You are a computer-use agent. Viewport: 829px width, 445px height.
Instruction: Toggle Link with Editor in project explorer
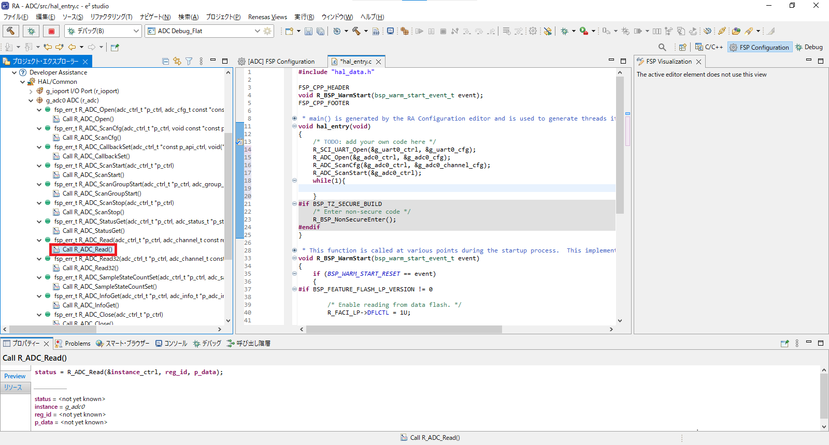click(x=177, y=61)
